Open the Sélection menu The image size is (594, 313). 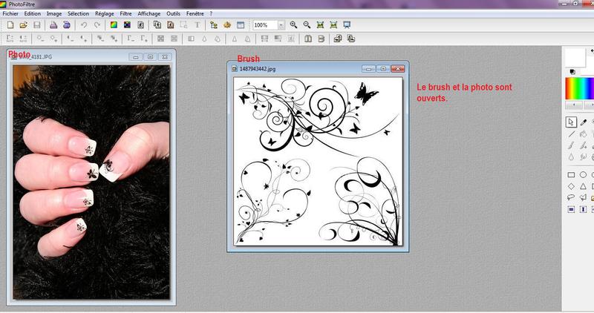[x=78, y=13]
